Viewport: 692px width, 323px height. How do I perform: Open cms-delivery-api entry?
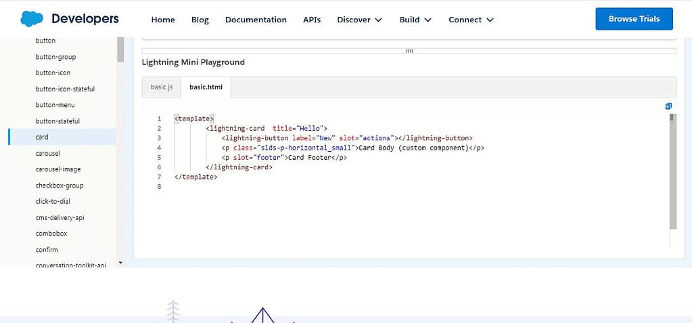pyautogui.click(x=60, y=217)
